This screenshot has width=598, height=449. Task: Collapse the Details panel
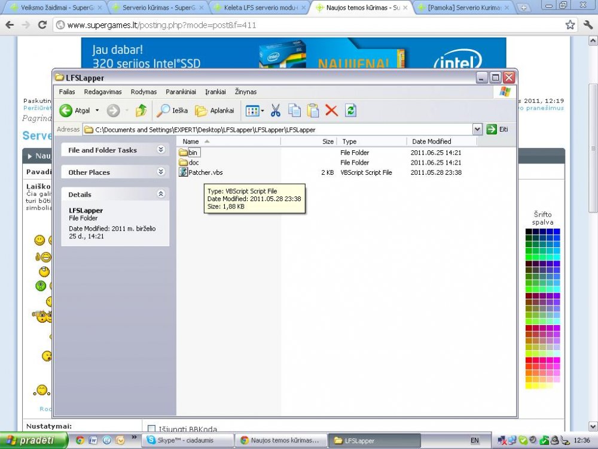pos(160,194)
